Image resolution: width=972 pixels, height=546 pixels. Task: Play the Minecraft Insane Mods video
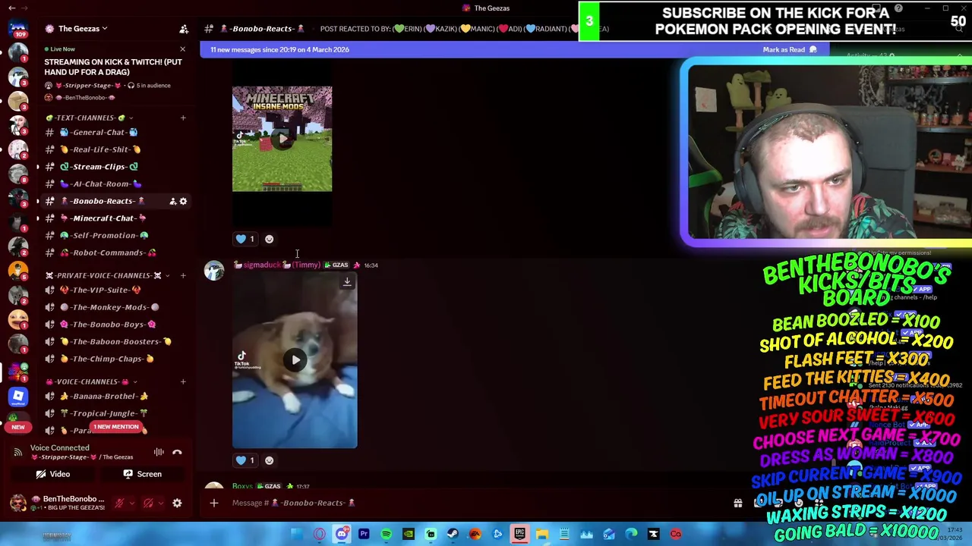tap(282, 139)
